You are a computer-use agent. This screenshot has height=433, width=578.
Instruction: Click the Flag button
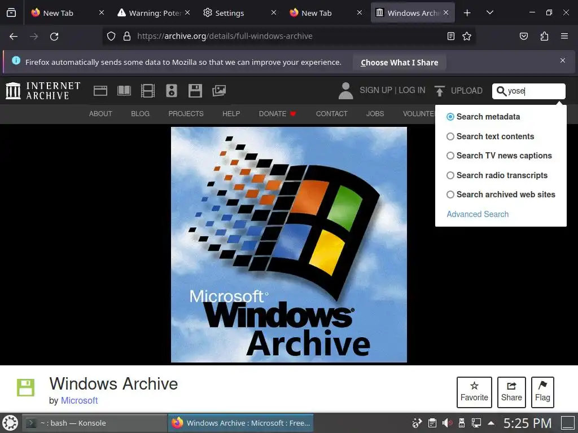pyautogui.click(x=542, y=392)
